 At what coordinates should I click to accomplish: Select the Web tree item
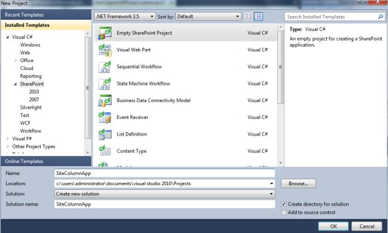click(x=25, y=53)
